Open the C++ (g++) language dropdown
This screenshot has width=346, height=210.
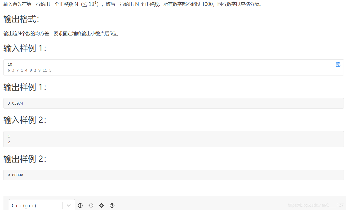(x=42, y=205)
